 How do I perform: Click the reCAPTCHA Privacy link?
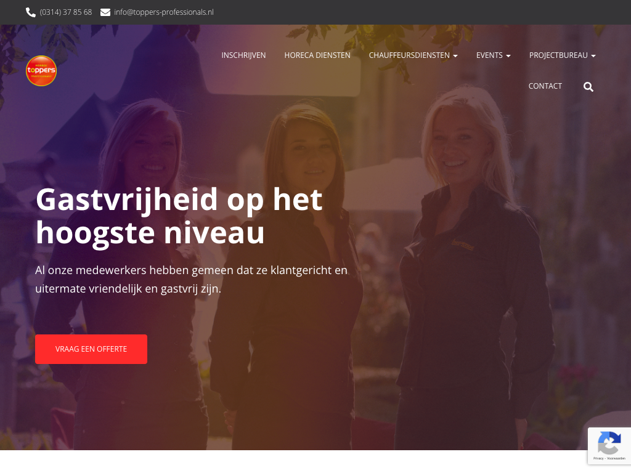click(x=598, y=458)
